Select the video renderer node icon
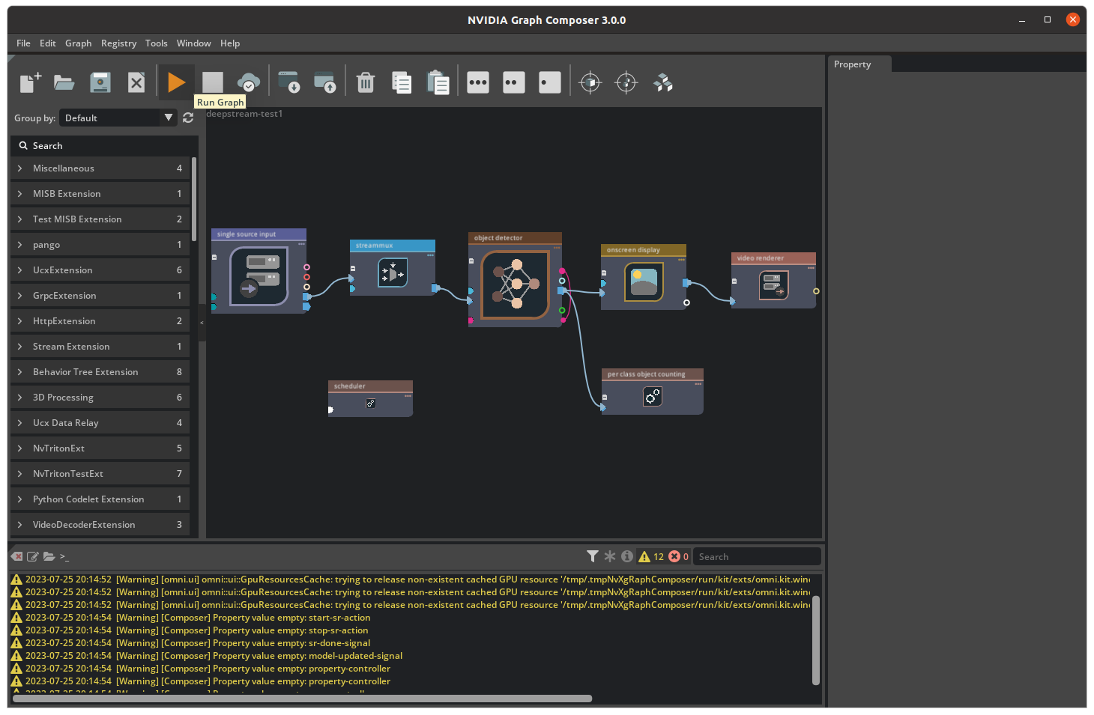This screenshot has height=715, width=1094. (773, 285)
